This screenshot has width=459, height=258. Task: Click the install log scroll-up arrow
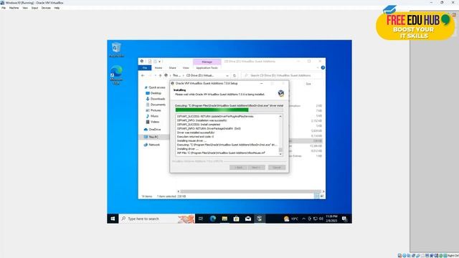[x=280, y=116]
